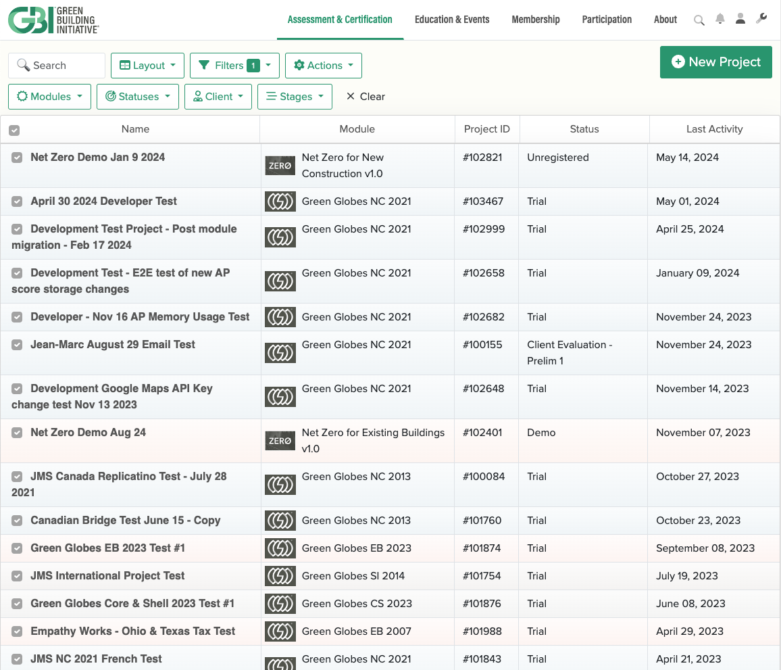The height and width of the screenshot is (670, 781).
Task: Click the module icon in project #102648 row
Action: [x=280, y=397]
